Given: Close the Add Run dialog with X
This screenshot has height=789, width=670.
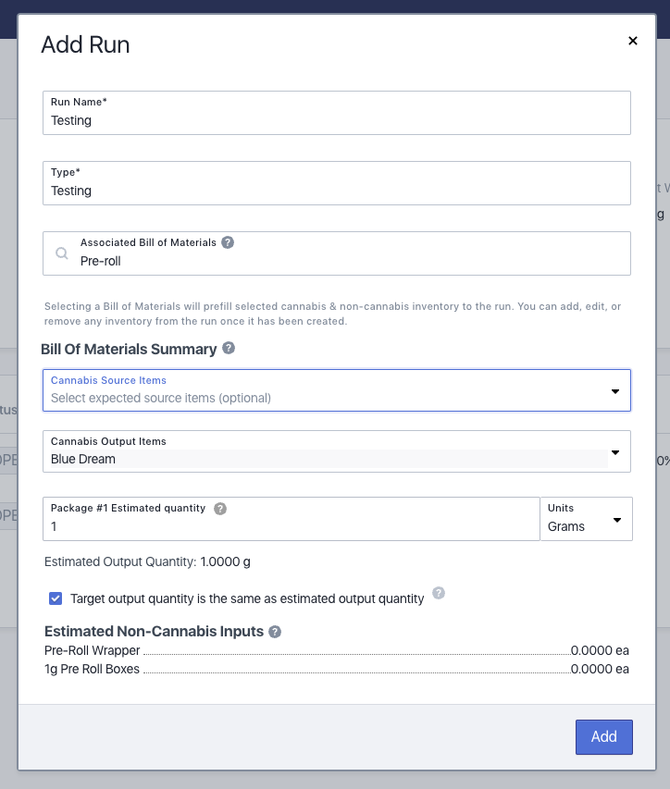Looking at the screenshot, I should 633,41.
